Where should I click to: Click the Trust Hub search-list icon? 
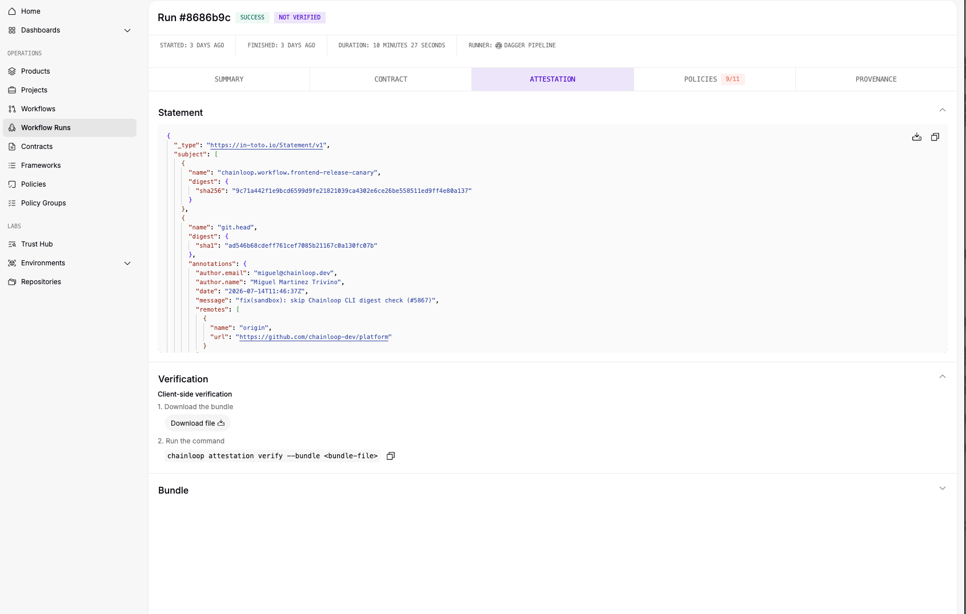(12, 244)
